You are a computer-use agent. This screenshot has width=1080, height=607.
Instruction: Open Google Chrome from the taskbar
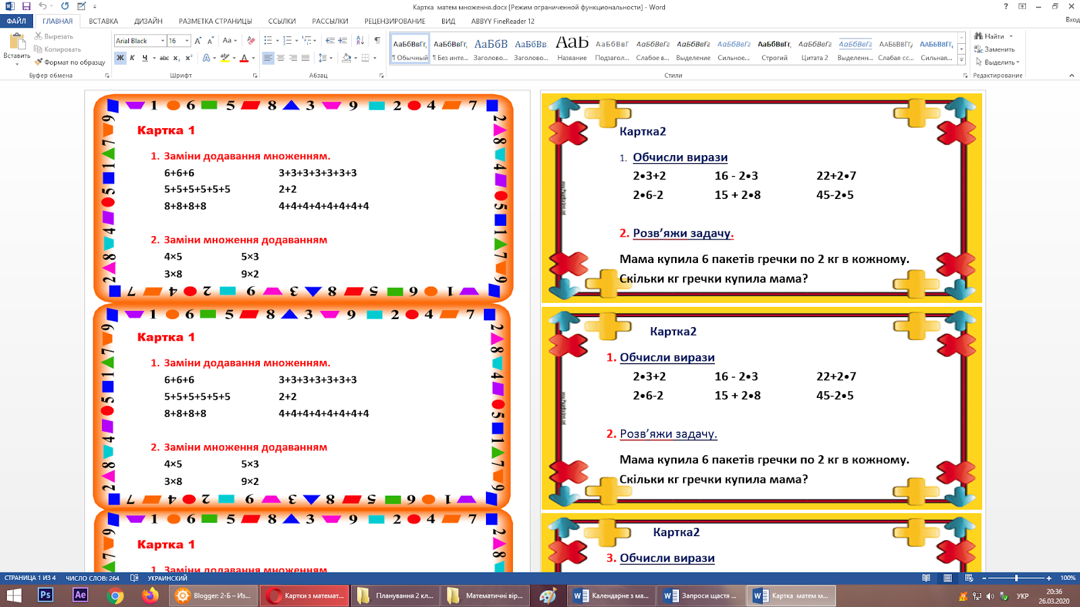coord(115,595)
